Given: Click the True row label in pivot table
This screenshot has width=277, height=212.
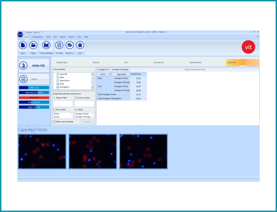Looking at the screenshot, I should point(105,89).
